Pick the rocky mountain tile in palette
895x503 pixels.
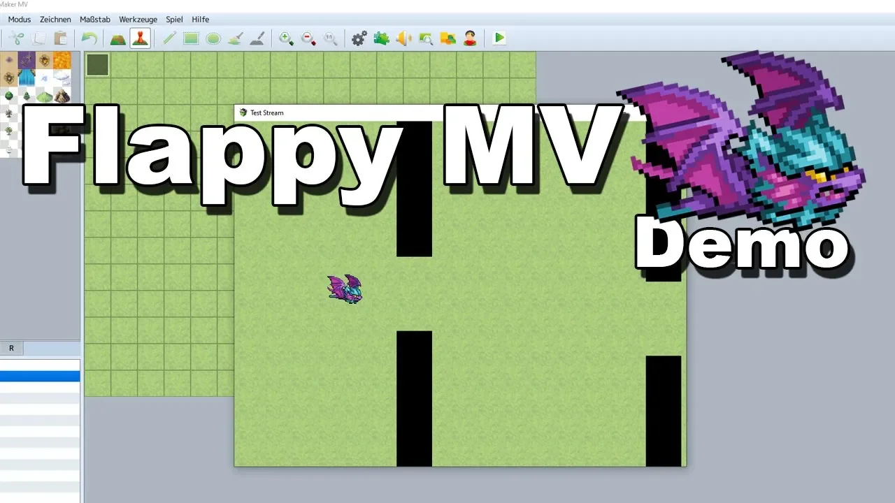pyautogui.click(x=62, y=96)
